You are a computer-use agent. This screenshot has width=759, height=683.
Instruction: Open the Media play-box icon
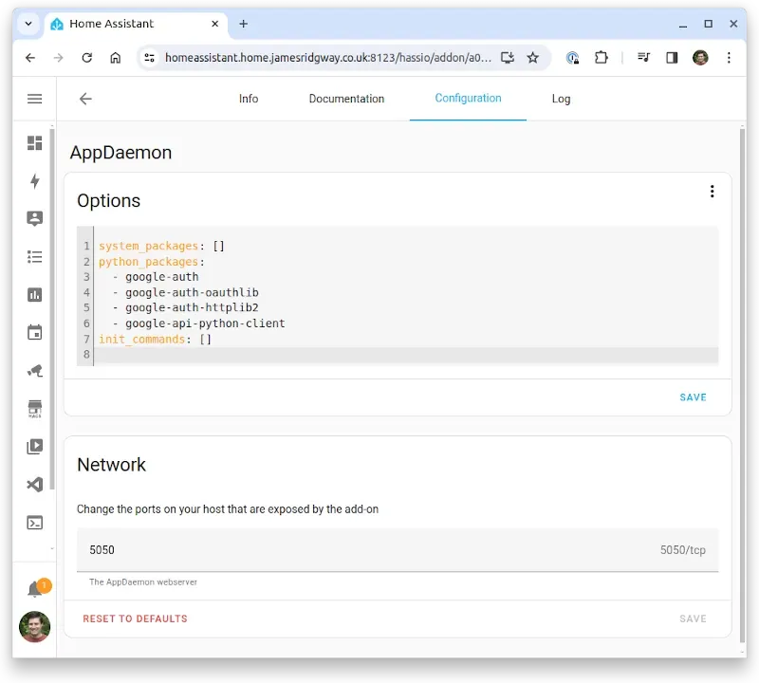coord(34,446)
